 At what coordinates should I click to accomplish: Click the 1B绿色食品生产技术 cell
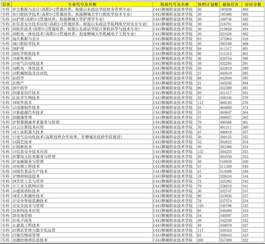[x=82, y=171]
